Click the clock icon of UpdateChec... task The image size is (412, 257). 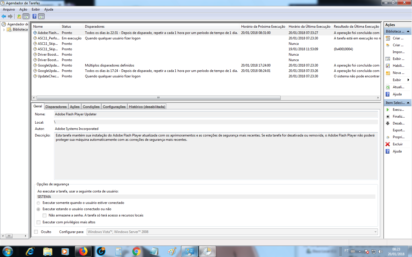pyautogui.click(x=35, y=76)
